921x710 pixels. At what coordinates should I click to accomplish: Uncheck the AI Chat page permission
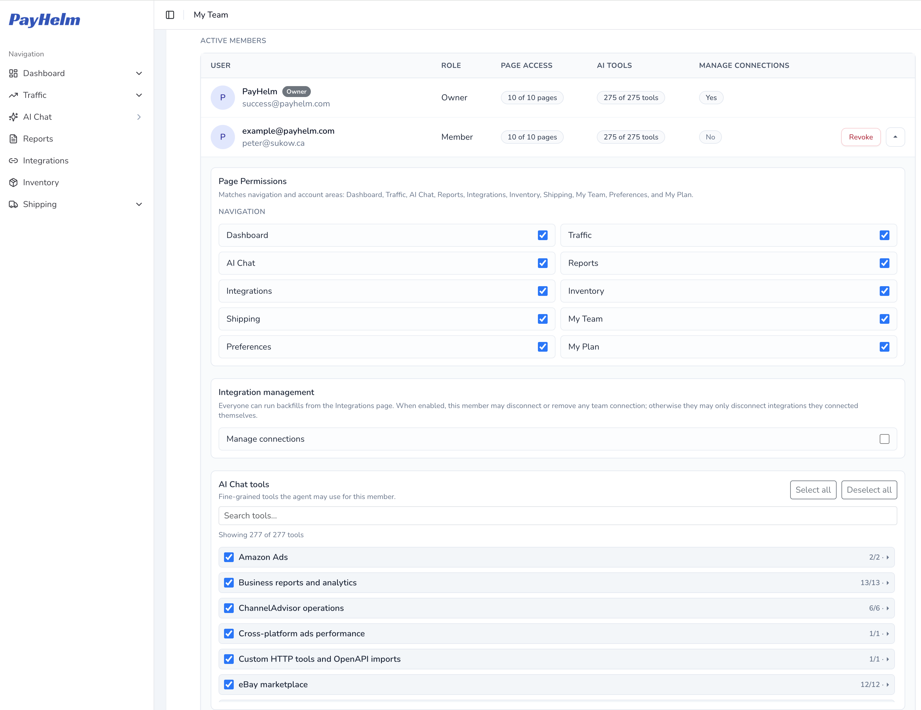coord(543,263)
